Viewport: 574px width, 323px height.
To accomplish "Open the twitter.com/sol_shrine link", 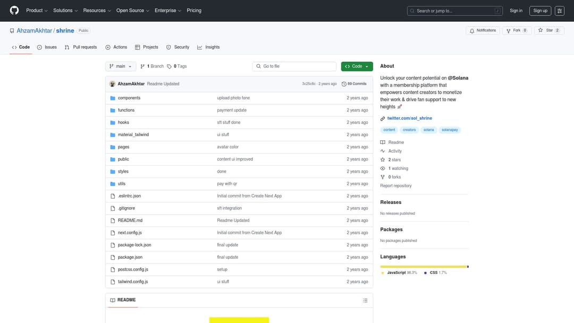I will pyautogui.click(x=410, y=118).
